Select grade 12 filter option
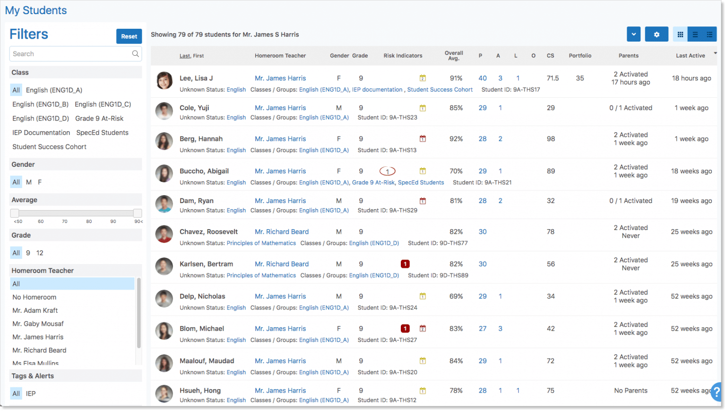This screenshot has width=726, height=411. click(40, 253)
